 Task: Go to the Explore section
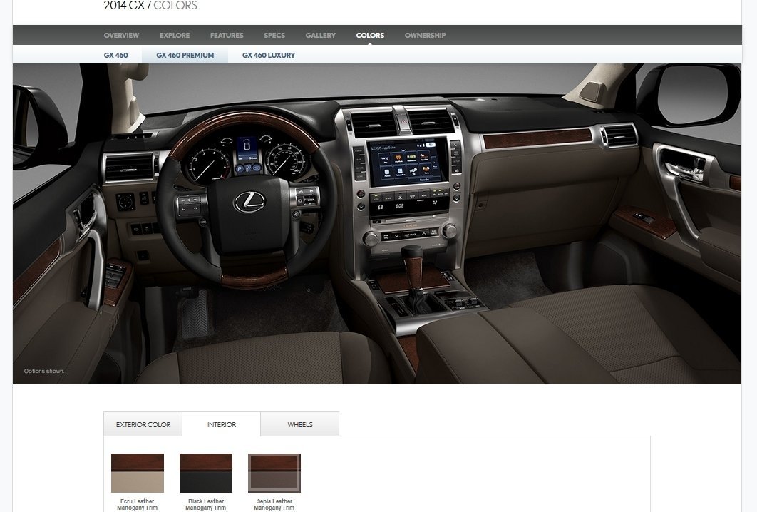(175, 35)
